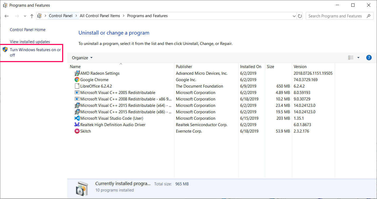Select the LibreOffice 6.2.4.2 file icon
This screenshot has width=377, height=199.
(x=77, y=86)
